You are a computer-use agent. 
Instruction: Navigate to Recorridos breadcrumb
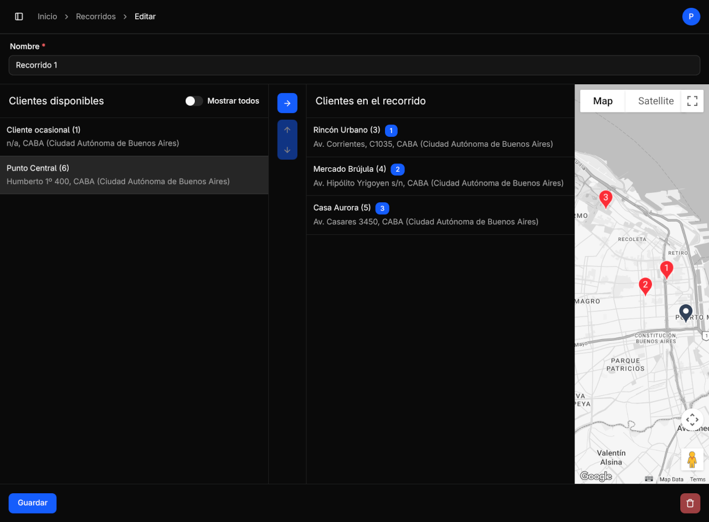coord(96,17)
